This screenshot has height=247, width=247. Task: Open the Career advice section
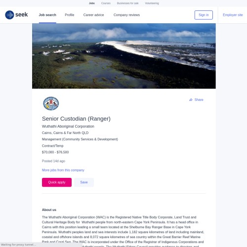93,15
